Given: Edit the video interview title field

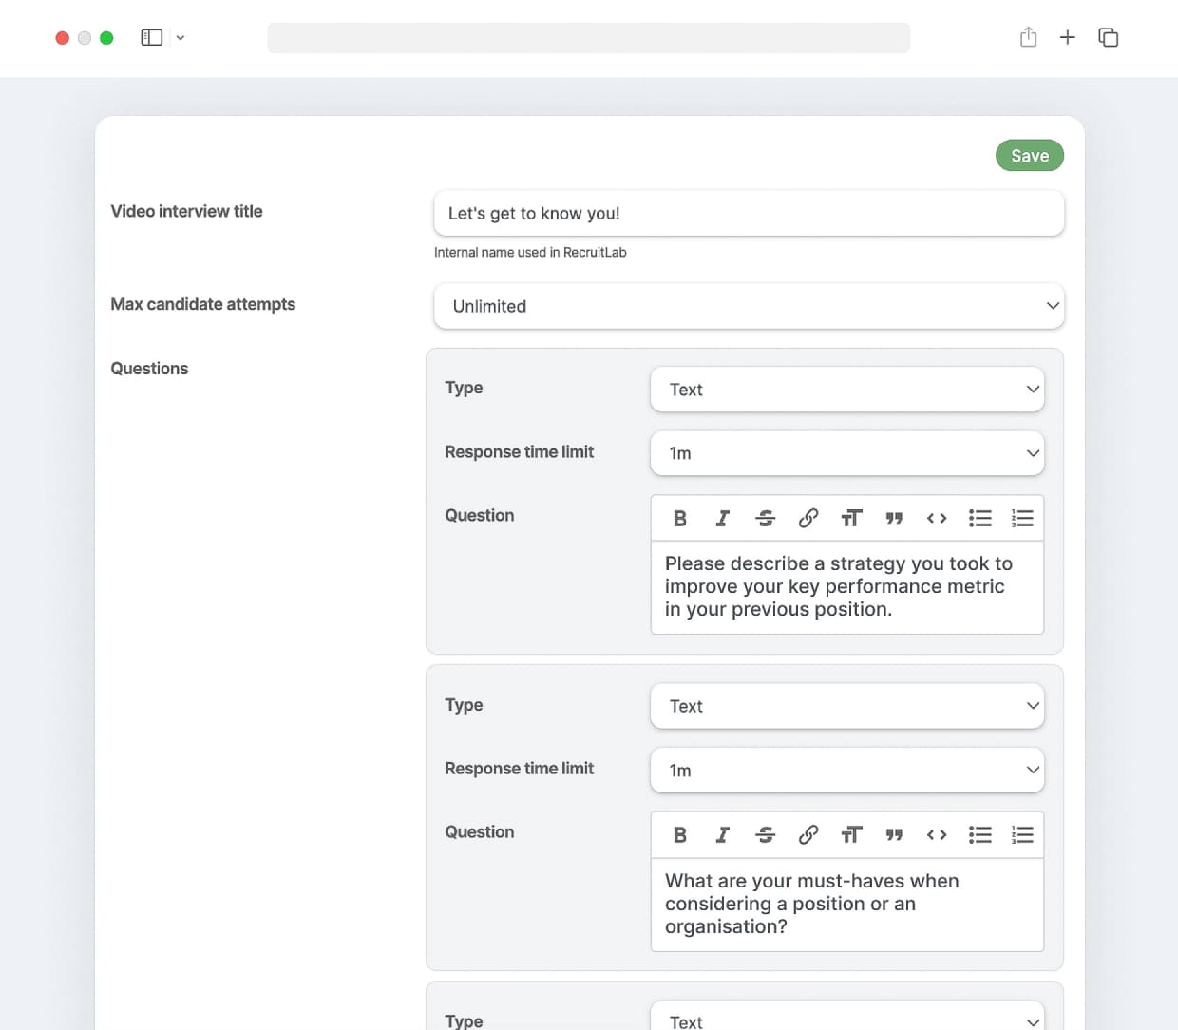Looking at the screenshot, I should 750,213.
